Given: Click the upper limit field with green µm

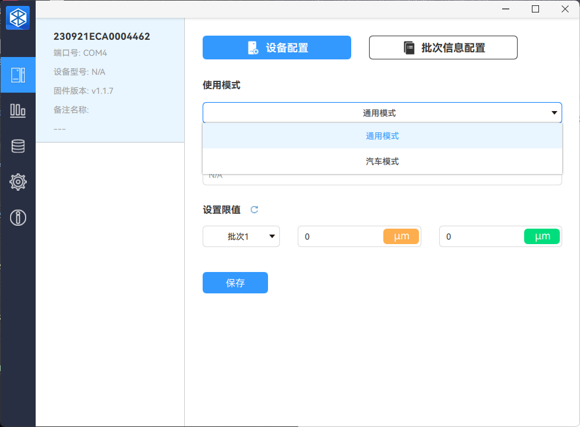Looking at the screenshot, I should 500,236.
